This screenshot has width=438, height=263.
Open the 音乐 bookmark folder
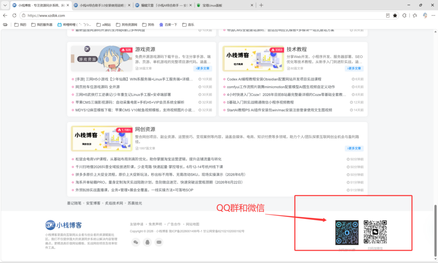click(188, 24)
